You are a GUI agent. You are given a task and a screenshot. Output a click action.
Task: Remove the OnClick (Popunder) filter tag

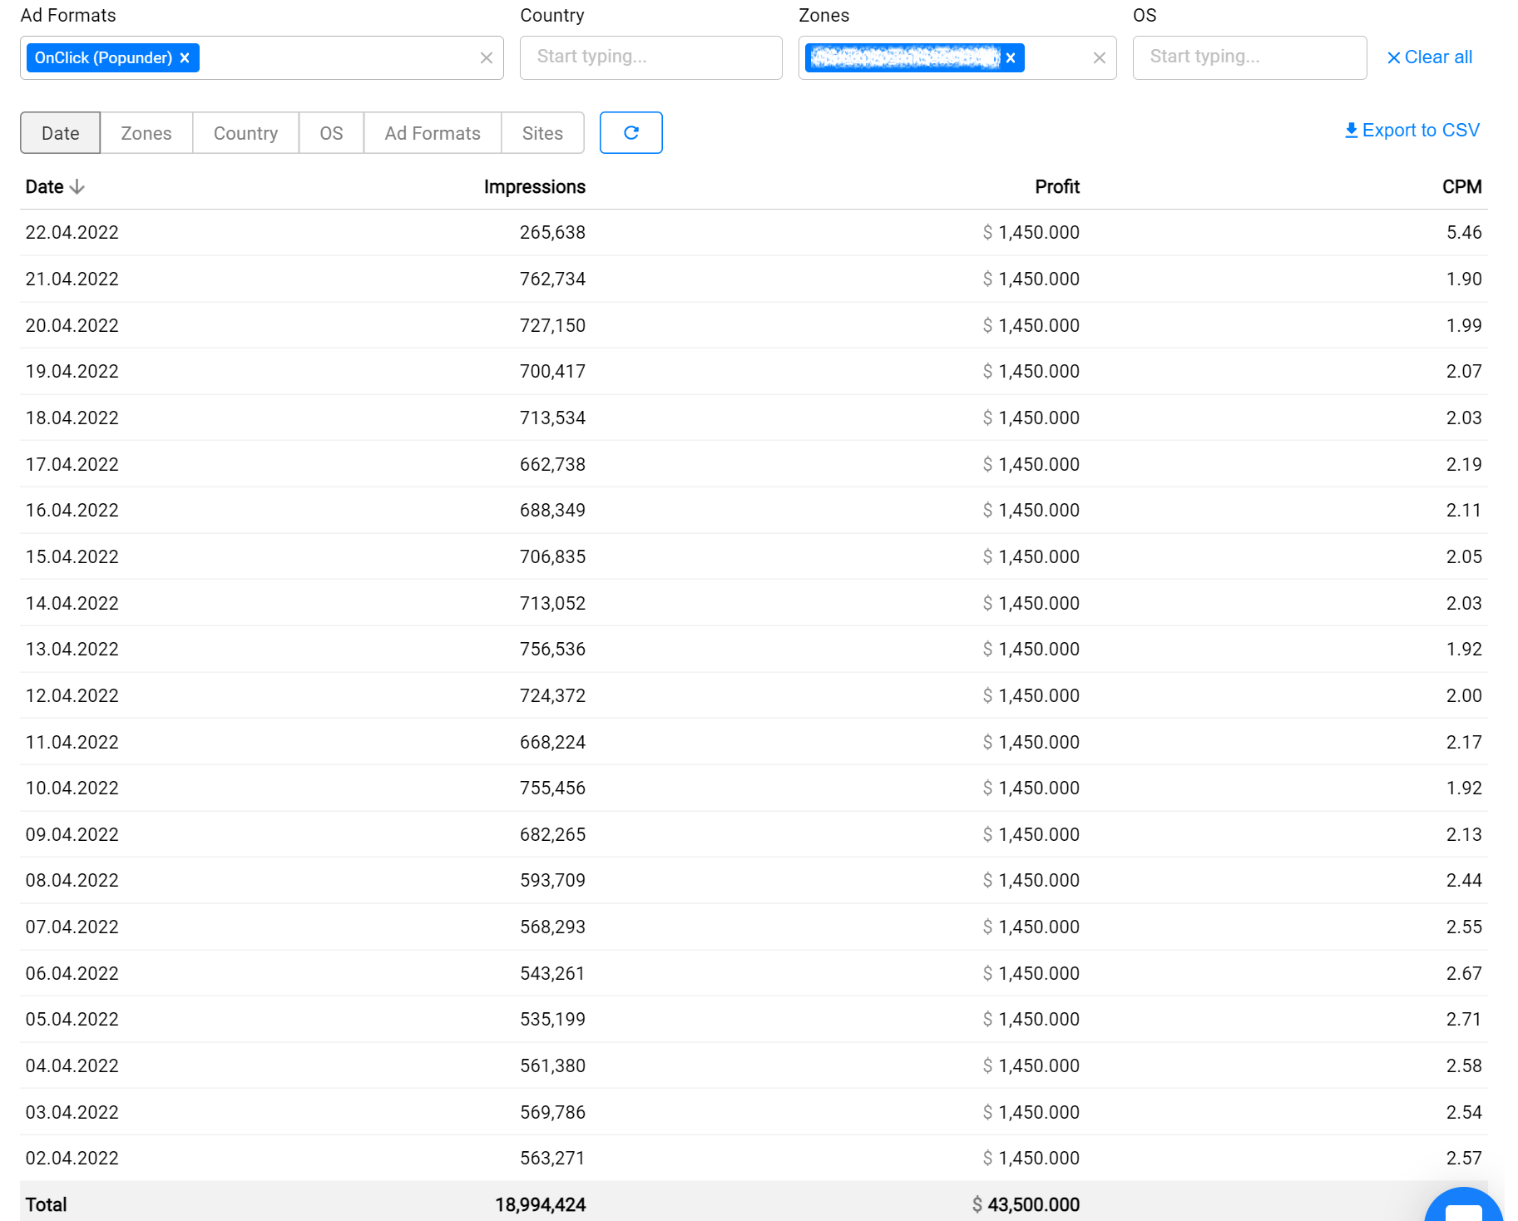[x=185, y=58]
